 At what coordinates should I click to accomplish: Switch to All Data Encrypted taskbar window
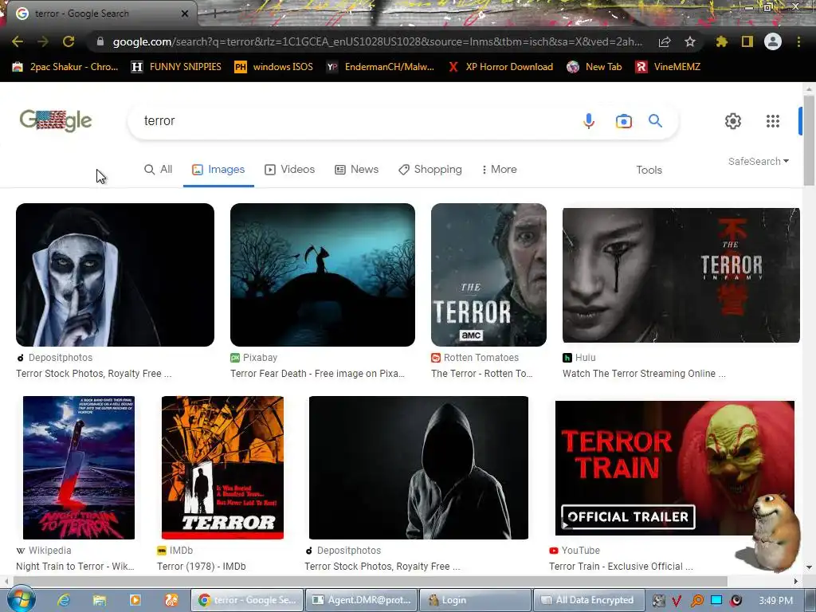589,600
